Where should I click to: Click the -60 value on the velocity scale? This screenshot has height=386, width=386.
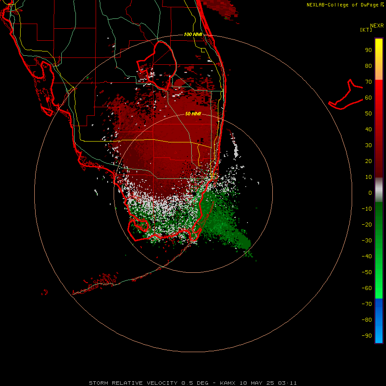[x=367, y=288]
